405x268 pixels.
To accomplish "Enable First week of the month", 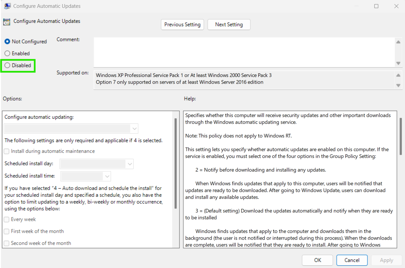I will point(7,232).
